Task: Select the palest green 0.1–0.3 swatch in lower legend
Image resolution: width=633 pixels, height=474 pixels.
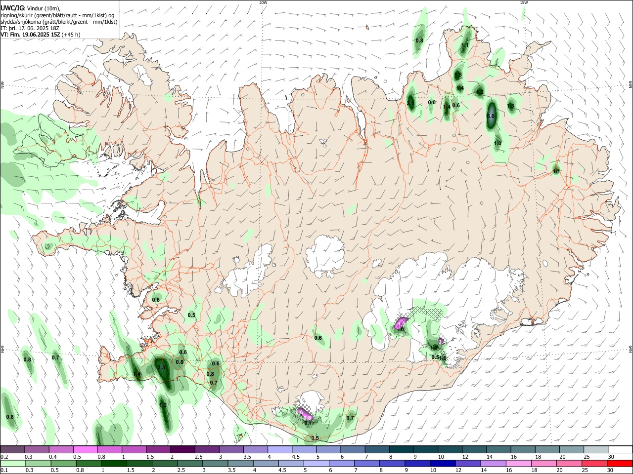Action: (13, 463)
